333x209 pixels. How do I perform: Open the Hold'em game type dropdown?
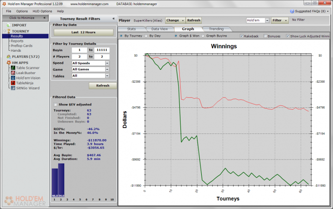point(267,20)
